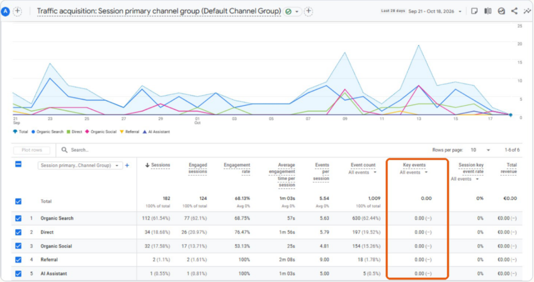Image resolution: width=534 pixels, height=282 pixels.
Task: Click the AI Assistant legend triangle
Action: coord(144,132)
